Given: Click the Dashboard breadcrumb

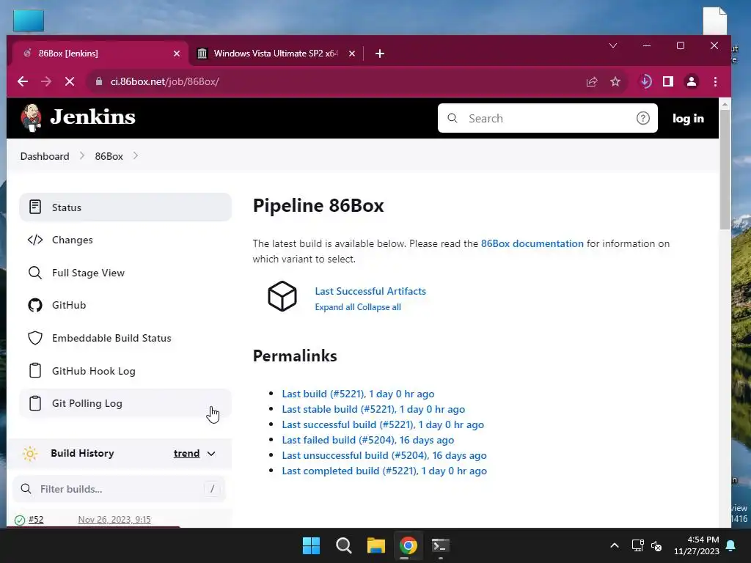Looking at the screenshot, I should [x=45, y=156].
